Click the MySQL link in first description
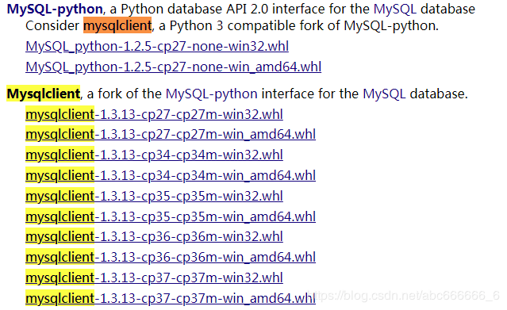The image size is (507, 310). [395, 9]
